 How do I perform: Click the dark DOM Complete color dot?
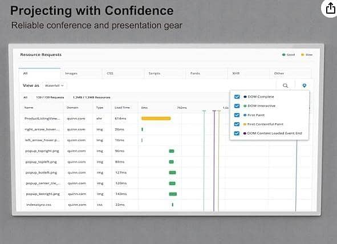[x=245, y=97]
